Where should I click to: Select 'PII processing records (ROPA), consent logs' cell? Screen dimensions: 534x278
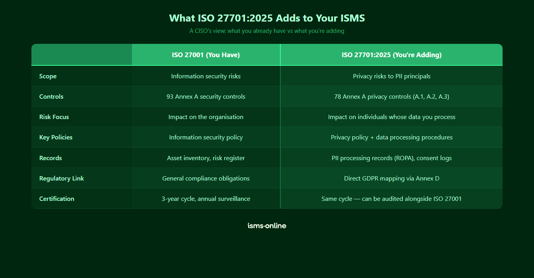[x=391, y=158]
